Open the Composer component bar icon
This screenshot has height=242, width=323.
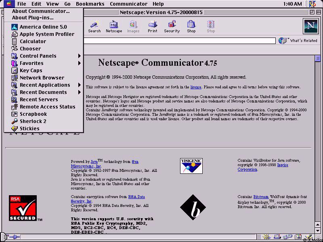[308, 237]
